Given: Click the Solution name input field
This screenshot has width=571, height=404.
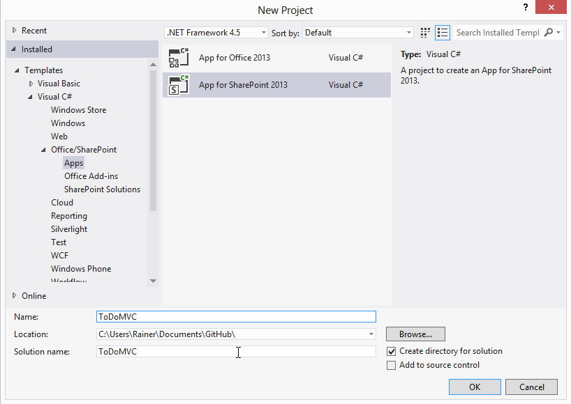Looking at the screenshot, I should click(x=236, y=352).
